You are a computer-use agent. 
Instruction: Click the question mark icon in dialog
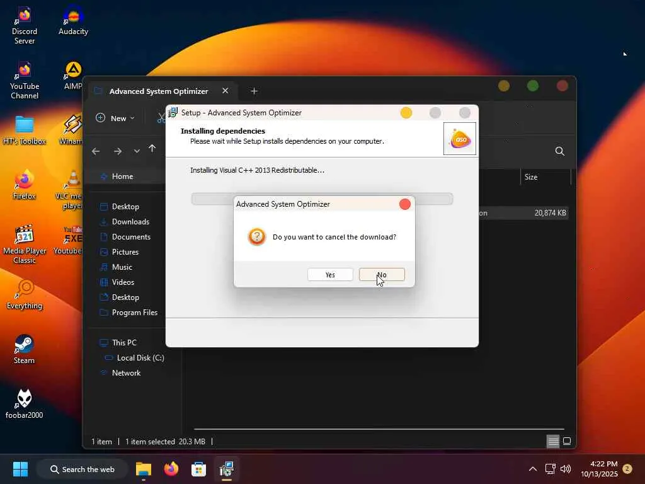(257, 237)
